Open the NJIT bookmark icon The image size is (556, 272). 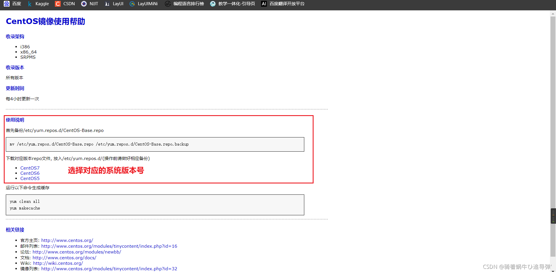tap(84, 4)
